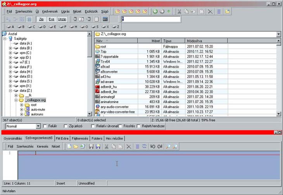Tick the Frissítés checkbox
Viewport: 283px width, 195px height.
coord(120,126)
